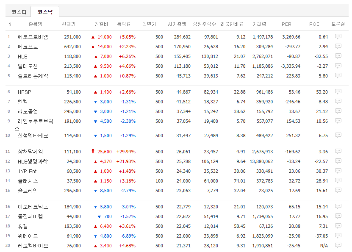This screenshot has height=252, width=352.
Task: Open discussion board icon for 레인보우로보틱스
Action: pos(338,121)
